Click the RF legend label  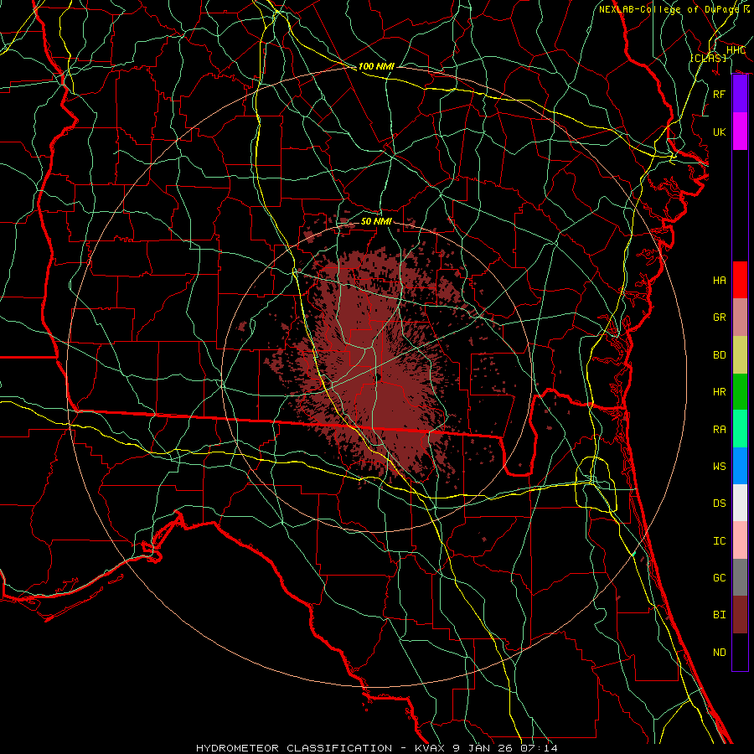click(720, 94)
